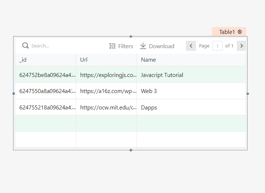Click the Filters icon
This screenshot has width=265, height=193.
click(112, 46)
